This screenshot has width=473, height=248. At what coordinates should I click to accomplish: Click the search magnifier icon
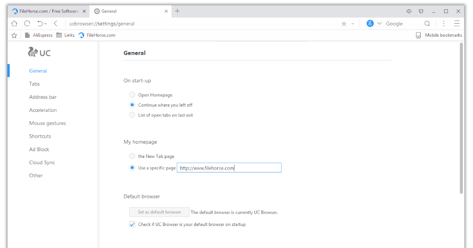point(427,24)
